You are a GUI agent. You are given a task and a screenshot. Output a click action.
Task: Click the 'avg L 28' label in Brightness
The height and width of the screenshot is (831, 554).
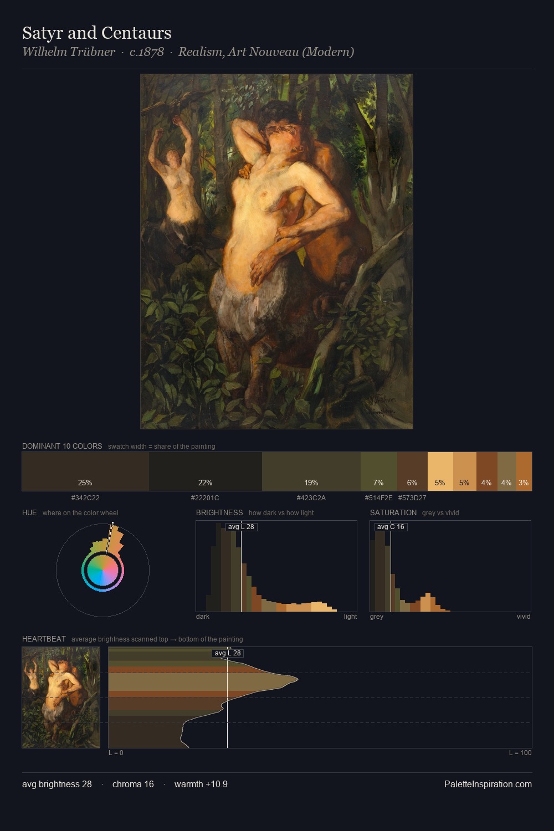pos(242,527)
